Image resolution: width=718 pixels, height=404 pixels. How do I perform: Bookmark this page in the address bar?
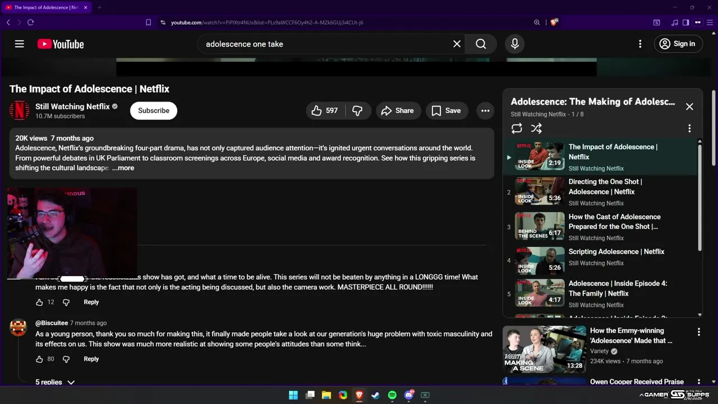coord(148,22)
